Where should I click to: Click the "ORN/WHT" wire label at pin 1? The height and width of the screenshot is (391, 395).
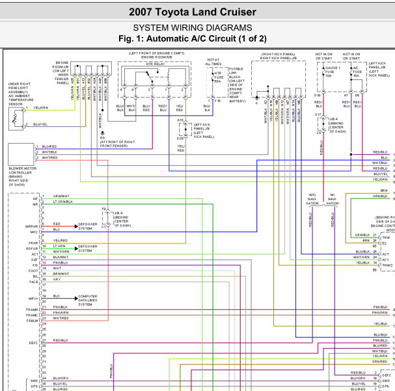coord(61,196)
